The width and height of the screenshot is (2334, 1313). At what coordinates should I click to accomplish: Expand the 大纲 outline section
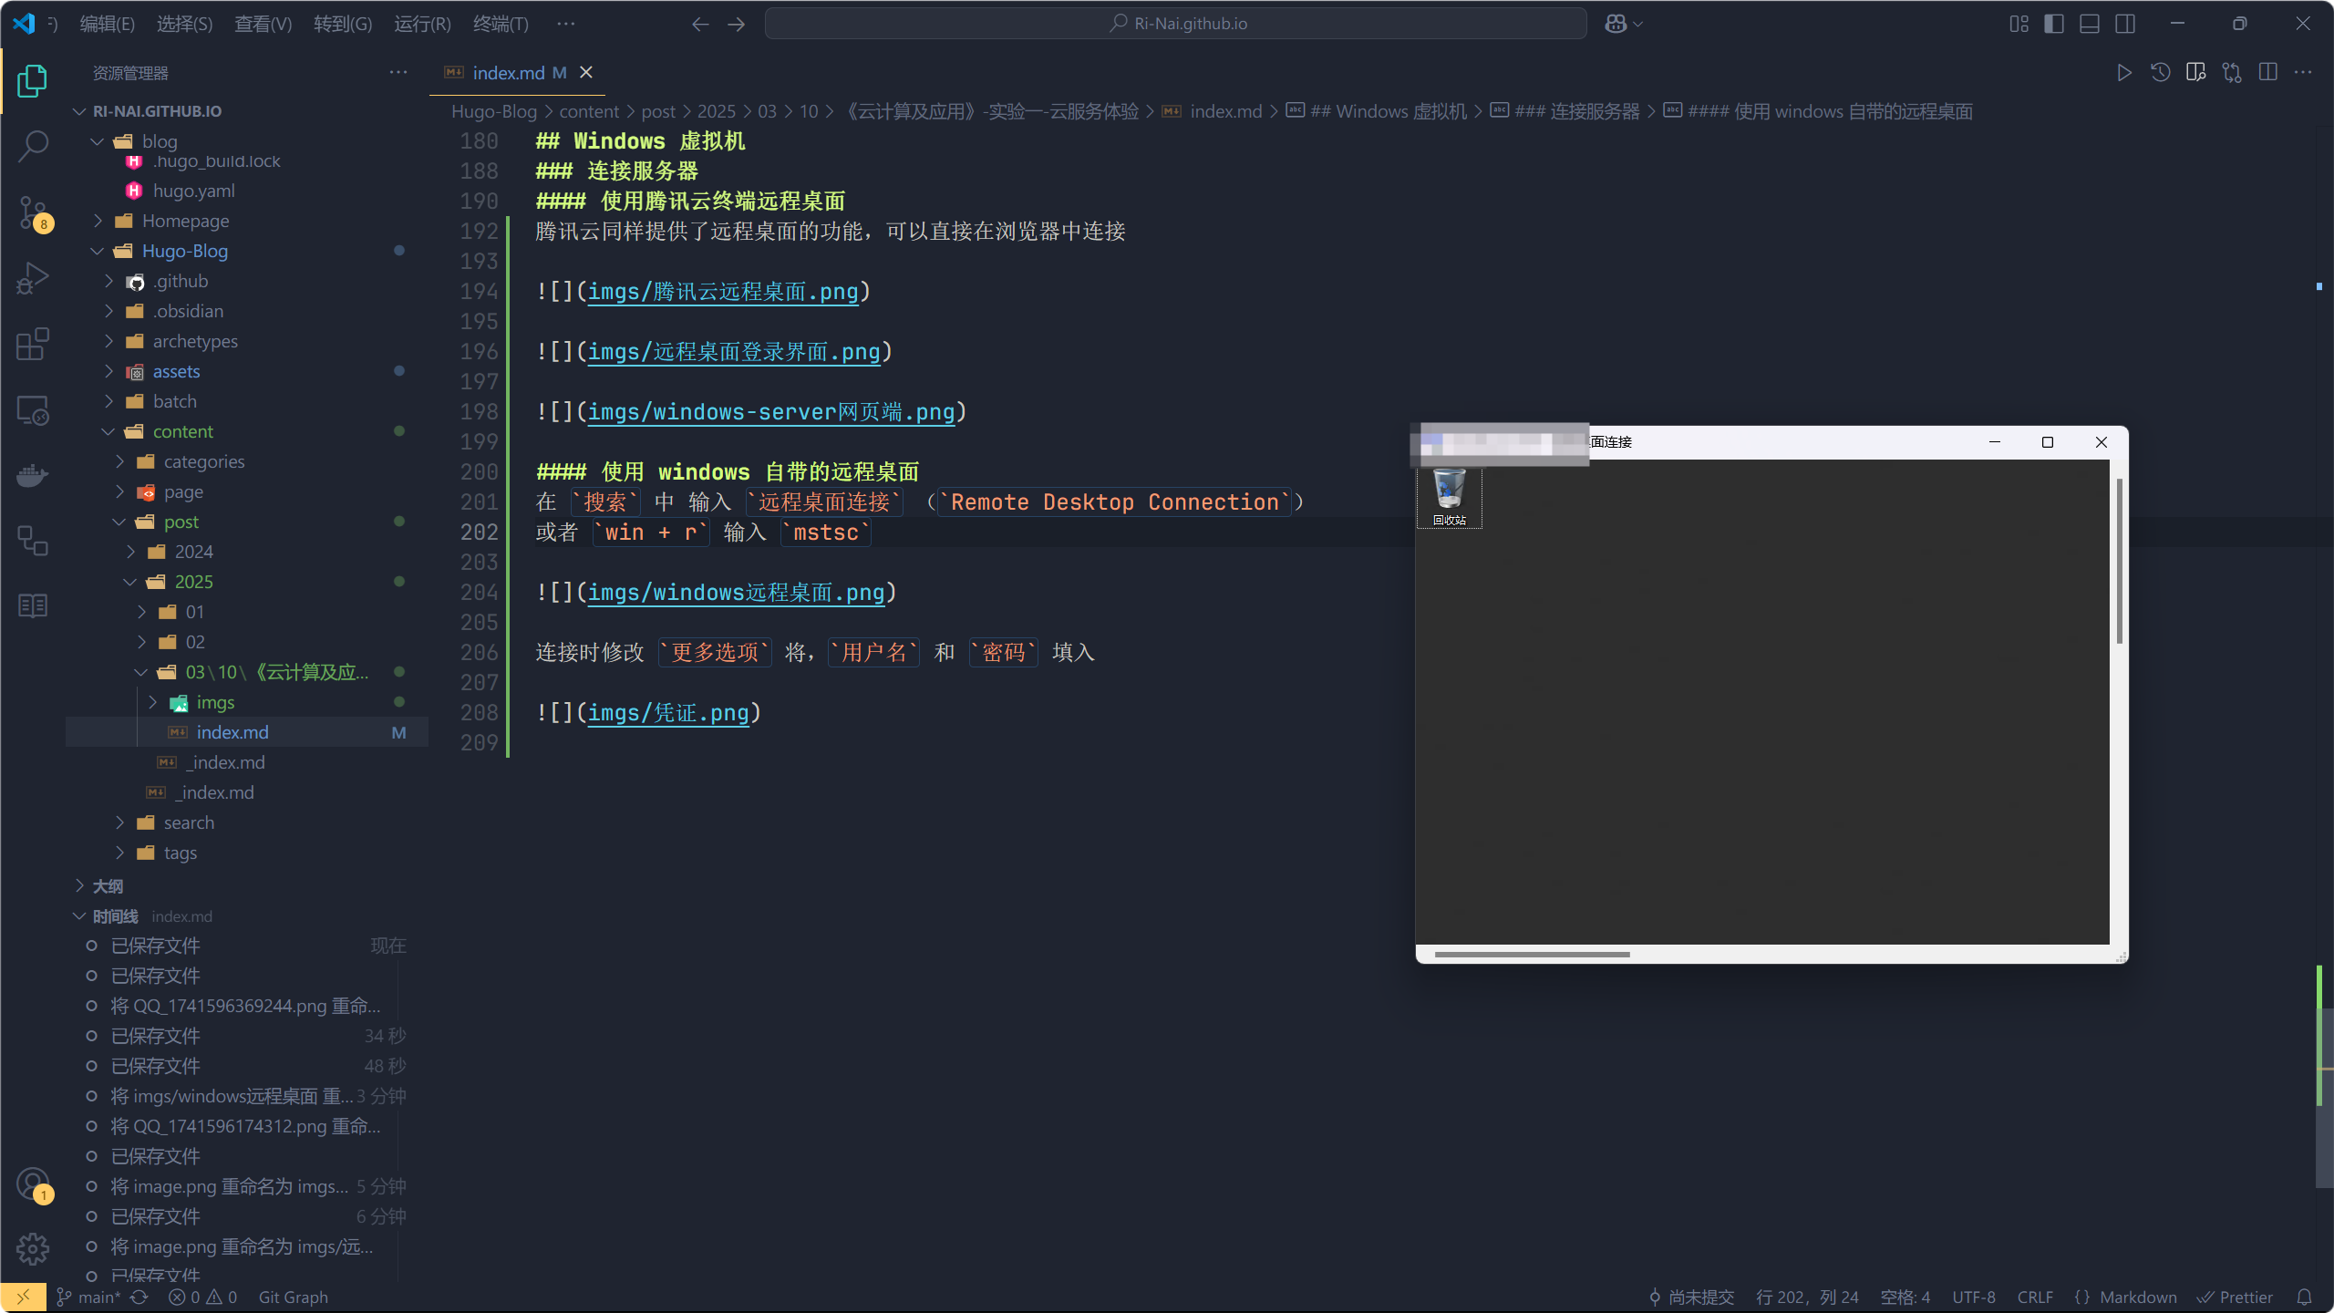(x=108, y=886)
